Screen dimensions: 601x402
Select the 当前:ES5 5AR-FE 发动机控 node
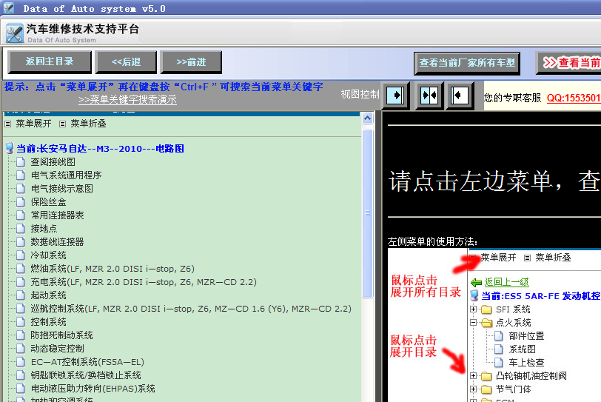[x=541, y=296]
